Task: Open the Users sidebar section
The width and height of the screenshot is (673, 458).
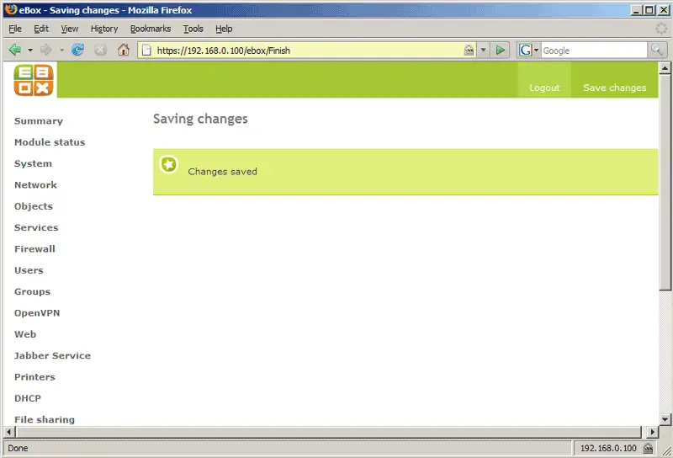Action: coord(29,271)
